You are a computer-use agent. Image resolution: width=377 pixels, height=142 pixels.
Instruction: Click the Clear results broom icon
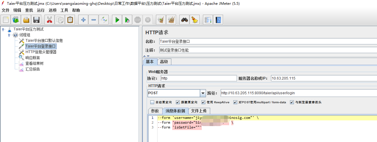[161, 20]
